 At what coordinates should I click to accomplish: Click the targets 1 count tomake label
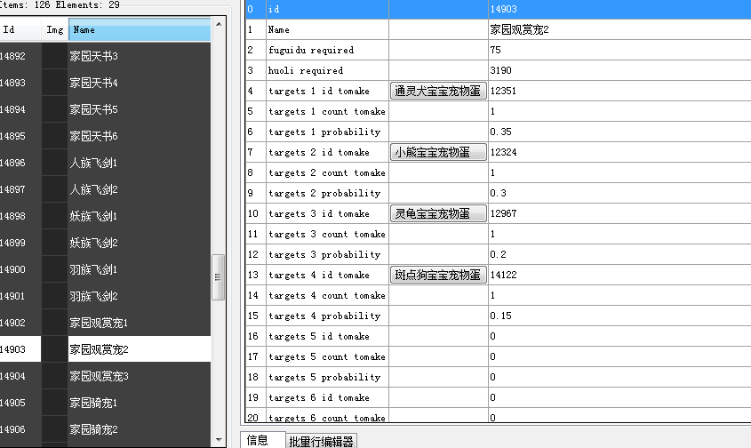pyautogui.click(x=328, y=111)
